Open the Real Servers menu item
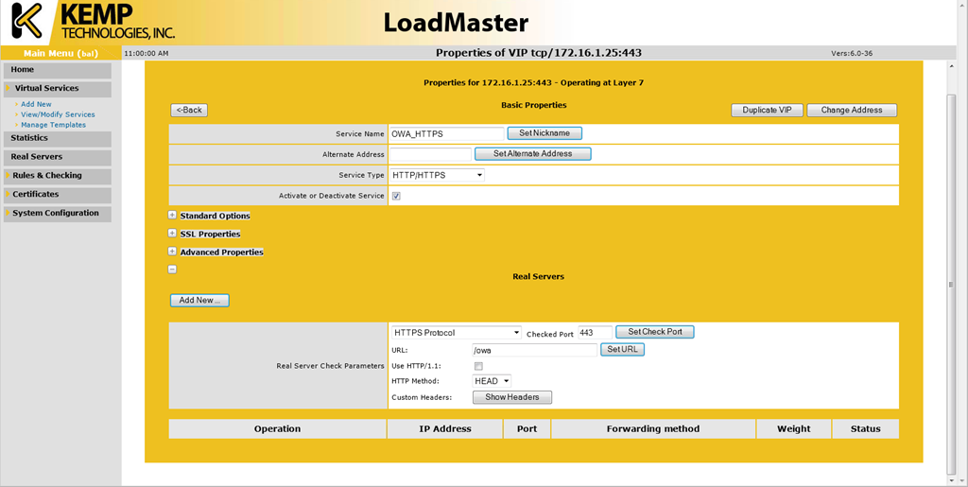968x487 pixels. pyautogui.click(x=58, y=157)
